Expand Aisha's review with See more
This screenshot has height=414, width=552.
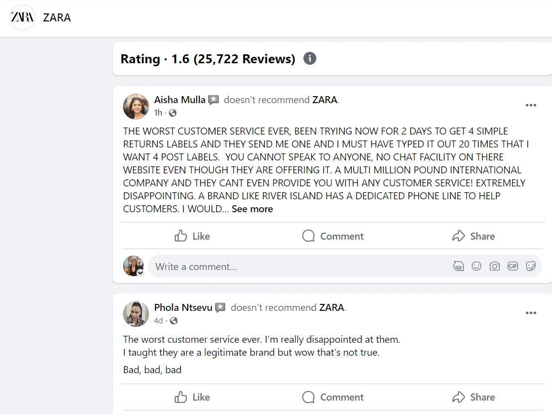point(252,209)
